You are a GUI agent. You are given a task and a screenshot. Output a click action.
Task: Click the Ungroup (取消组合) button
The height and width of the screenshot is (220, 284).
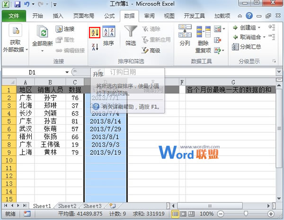(x=247, y=37)
